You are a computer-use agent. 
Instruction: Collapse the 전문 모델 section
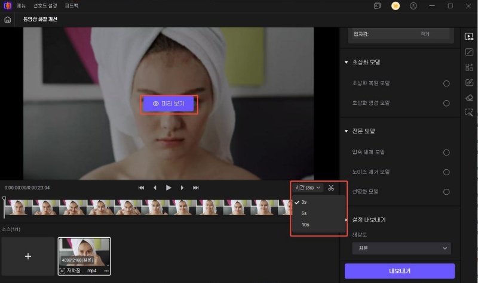coord(346,130)
